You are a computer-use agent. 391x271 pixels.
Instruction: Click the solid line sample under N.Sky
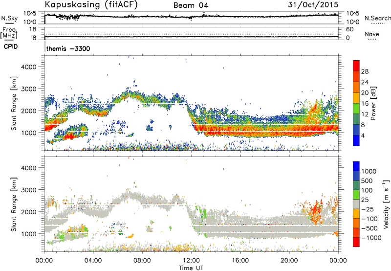(x=9, y=23)
